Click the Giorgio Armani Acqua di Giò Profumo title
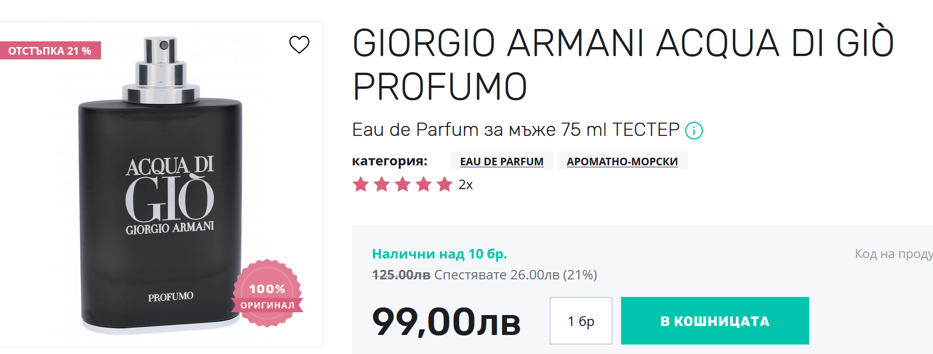This screenshot has width=933, height=354. [x=623, y=65]
